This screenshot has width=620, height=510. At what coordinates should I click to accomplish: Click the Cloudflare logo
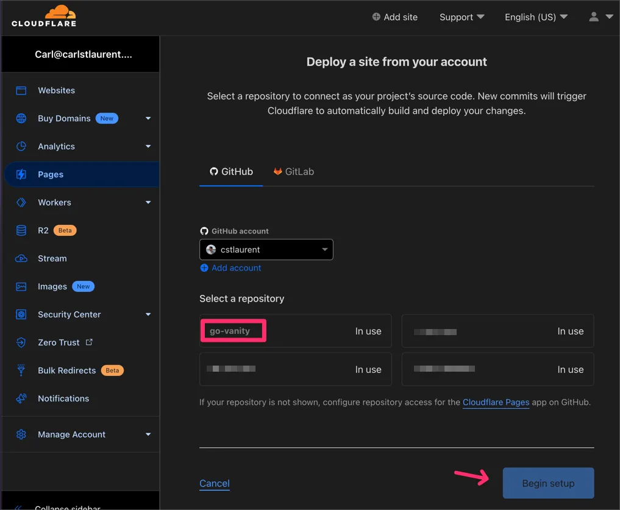tap(44, 16)
